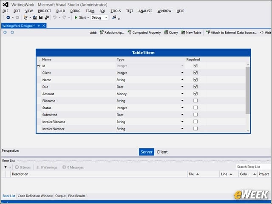
Task: Open the PROJECT menu
Action: click(44, 11)
